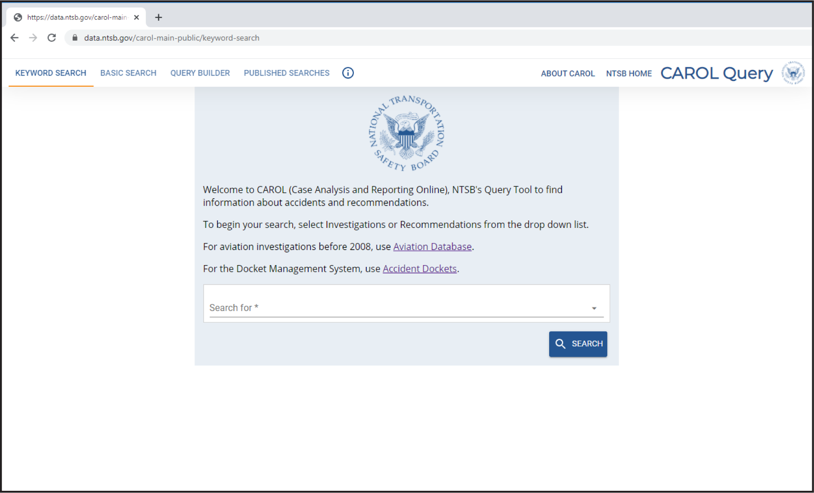The image size is (814, 493).
Task: Reload the current page
Action: click(x=51, y=38)
